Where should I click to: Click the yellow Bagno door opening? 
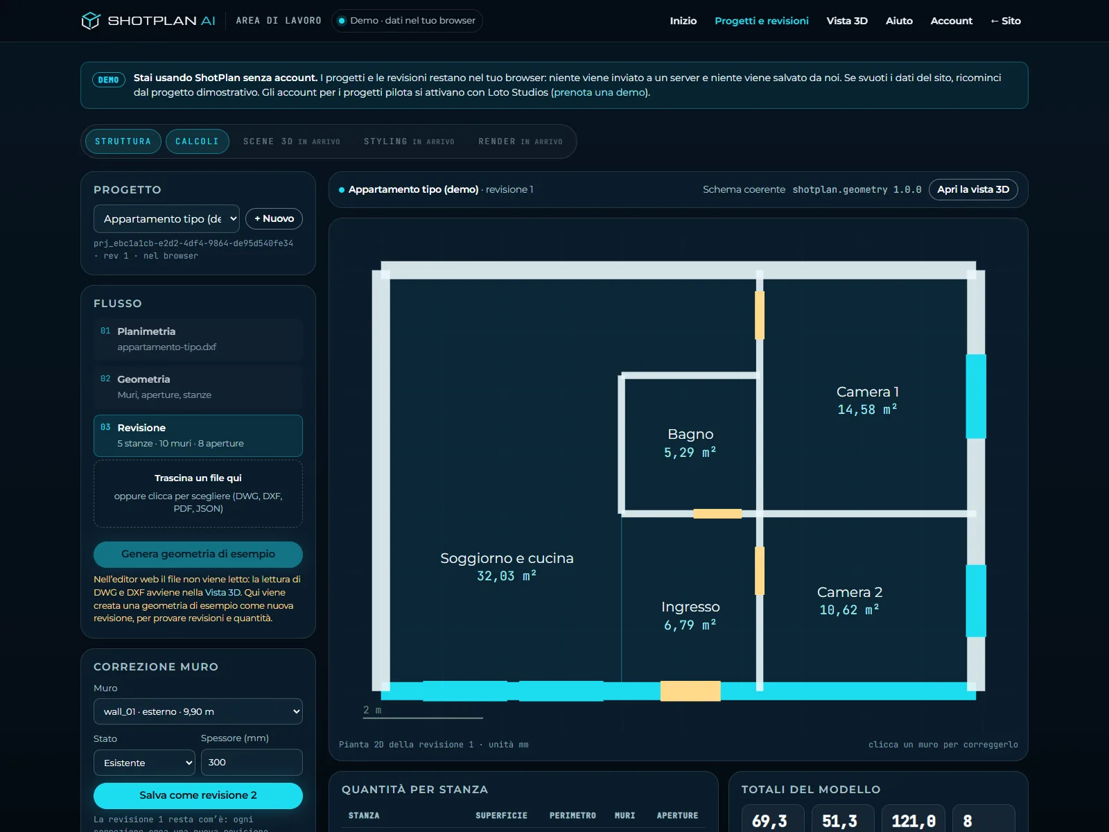pos(717,514)
